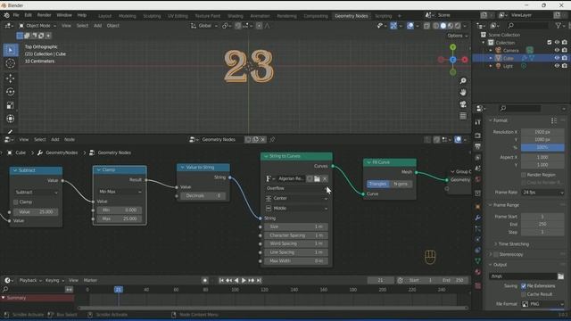Viewport: 571px width, 321px height.
Task: Open Center alignment dropdown
Action: pos(296,198)
